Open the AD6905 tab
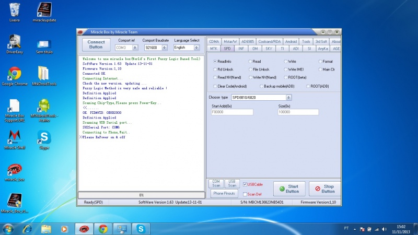 pyautogui.click(x=248, y=42)
